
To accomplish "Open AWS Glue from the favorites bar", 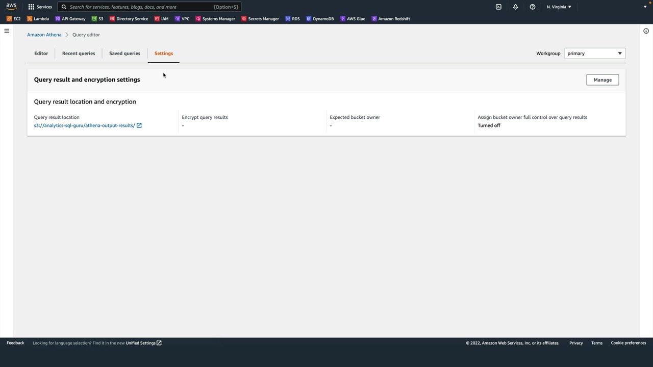I will click(x=353, y=19).
